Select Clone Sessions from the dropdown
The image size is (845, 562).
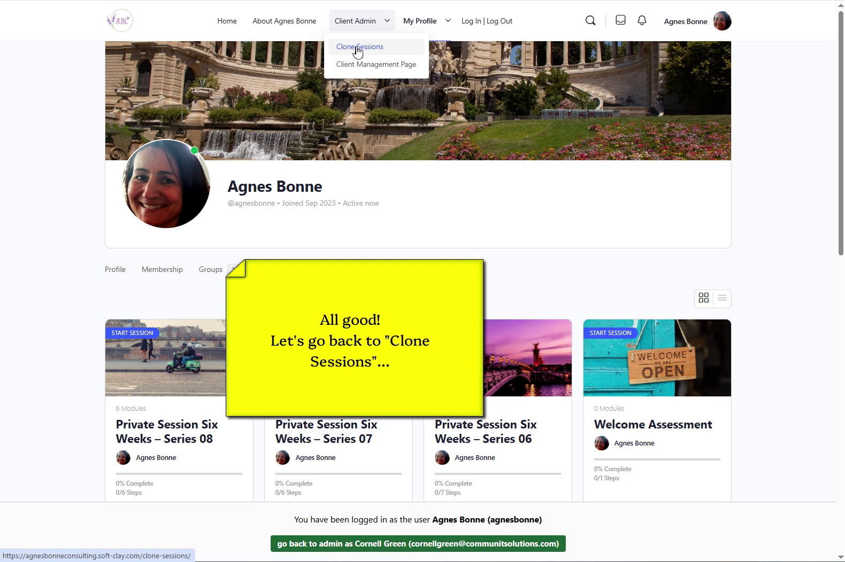359,46
